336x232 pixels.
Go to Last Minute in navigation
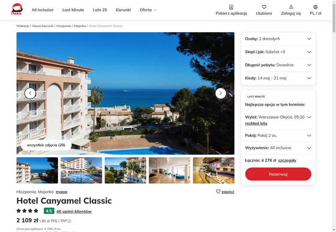(73, 10)
